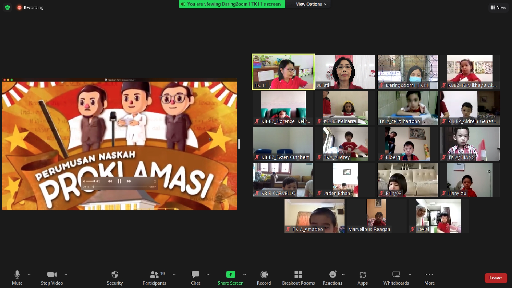
Task: Select the TK A_Amadeo video tile
Action: (314, 216)
